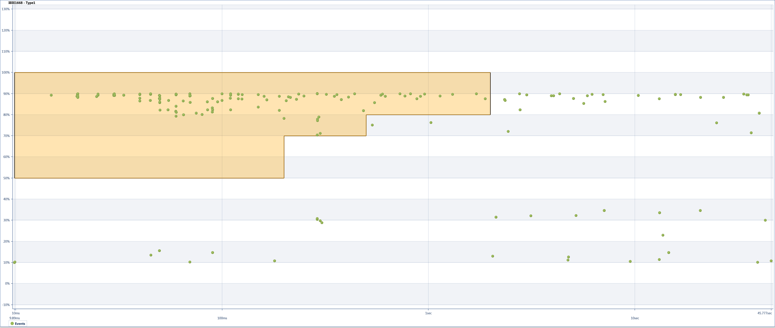The width and height of the screenshot is (775, 328).
Task: Select the 50% y-axis label
Action: click(7, 178)
